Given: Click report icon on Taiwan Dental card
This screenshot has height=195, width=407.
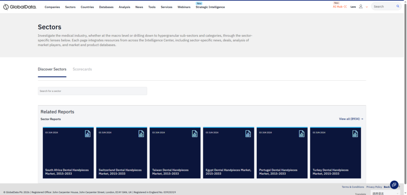Looking at the screenshot, I should click(x=194, y=134).
